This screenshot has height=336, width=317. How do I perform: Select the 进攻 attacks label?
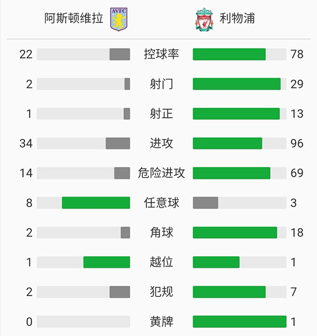[161, 143]
